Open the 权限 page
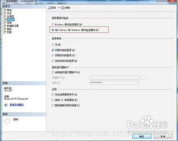The height and width of the screenshot is (141, 178). 9,32
